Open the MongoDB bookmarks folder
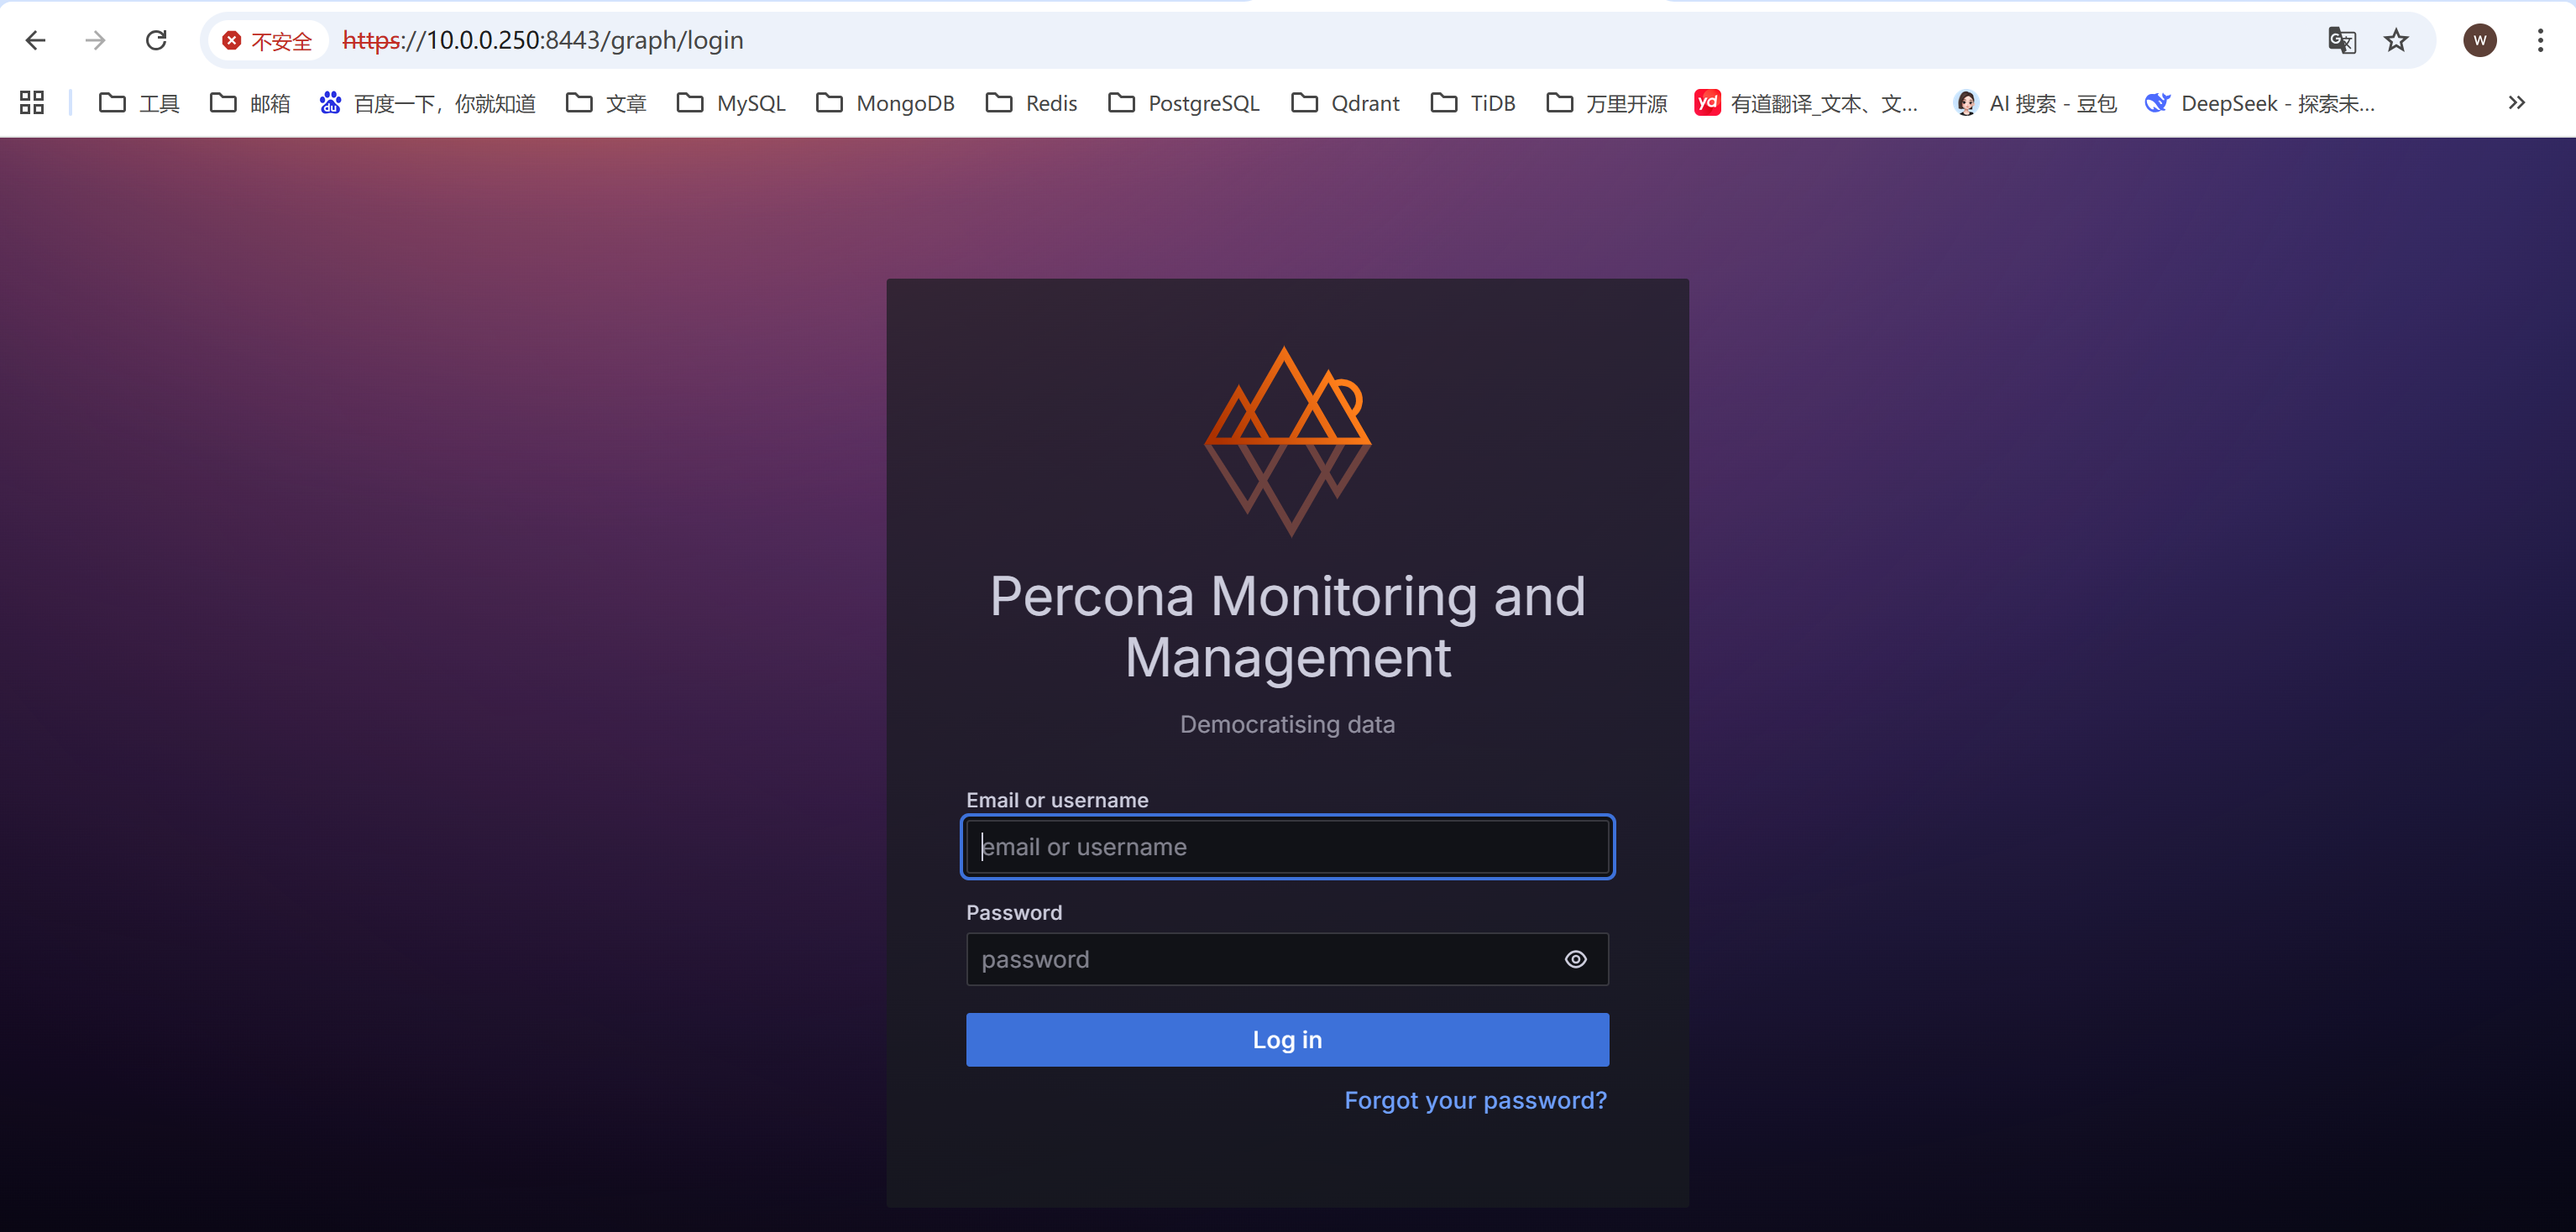This screenshot has height=1232, width=2576. pyautogui.click(x=885, y=103)
